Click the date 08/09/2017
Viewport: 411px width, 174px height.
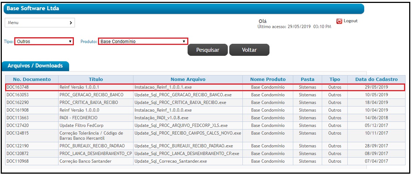[x=376, y=153]
